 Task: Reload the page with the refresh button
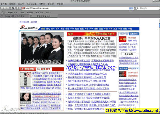point(13,8)
